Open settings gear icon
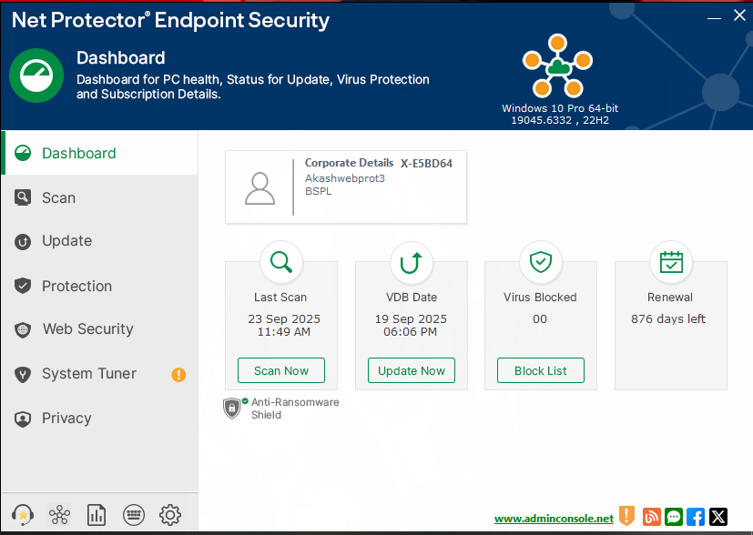The image size is (753, 535). pos(170,516)
